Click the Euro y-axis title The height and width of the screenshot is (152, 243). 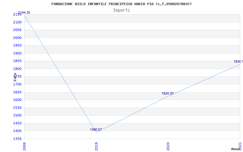pos(15,77)
